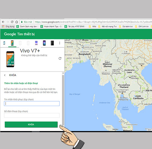Open the Tài Liệu HTKT ĐMX bookmark

tap(75, 26)
